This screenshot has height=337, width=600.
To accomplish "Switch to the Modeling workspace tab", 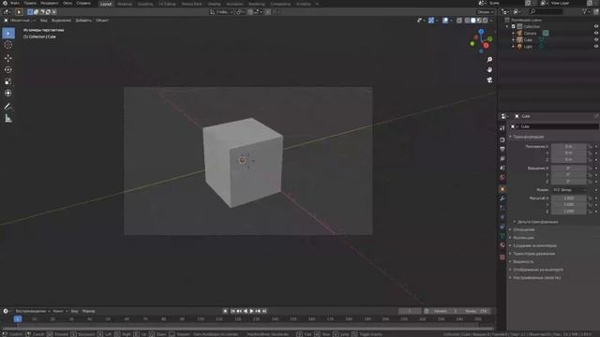I will (x=125, y=4).
